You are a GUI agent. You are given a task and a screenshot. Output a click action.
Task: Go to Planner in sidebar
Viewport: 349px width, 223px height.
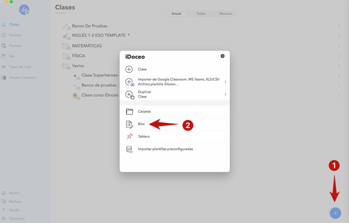coord(15,46)
